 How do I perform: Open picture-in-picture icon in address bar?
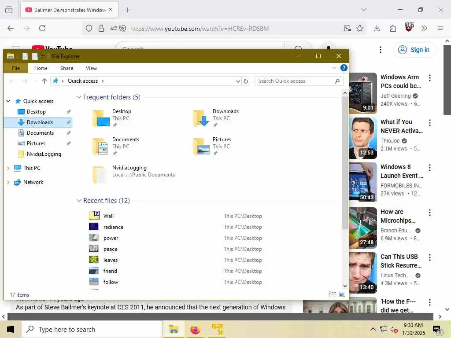(347, 28)
